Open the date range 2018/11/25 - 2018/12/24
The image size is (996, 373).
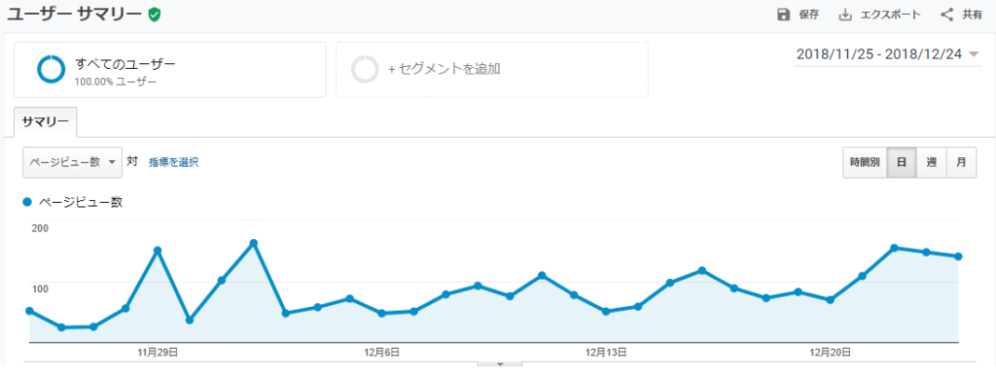[x=879, y=54]
